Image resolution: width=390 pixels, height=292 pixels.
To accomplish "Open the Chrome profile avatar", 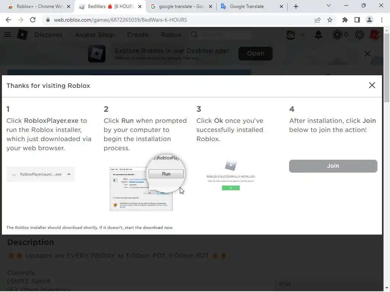I will pyautogui.click(x=369, y=20).
